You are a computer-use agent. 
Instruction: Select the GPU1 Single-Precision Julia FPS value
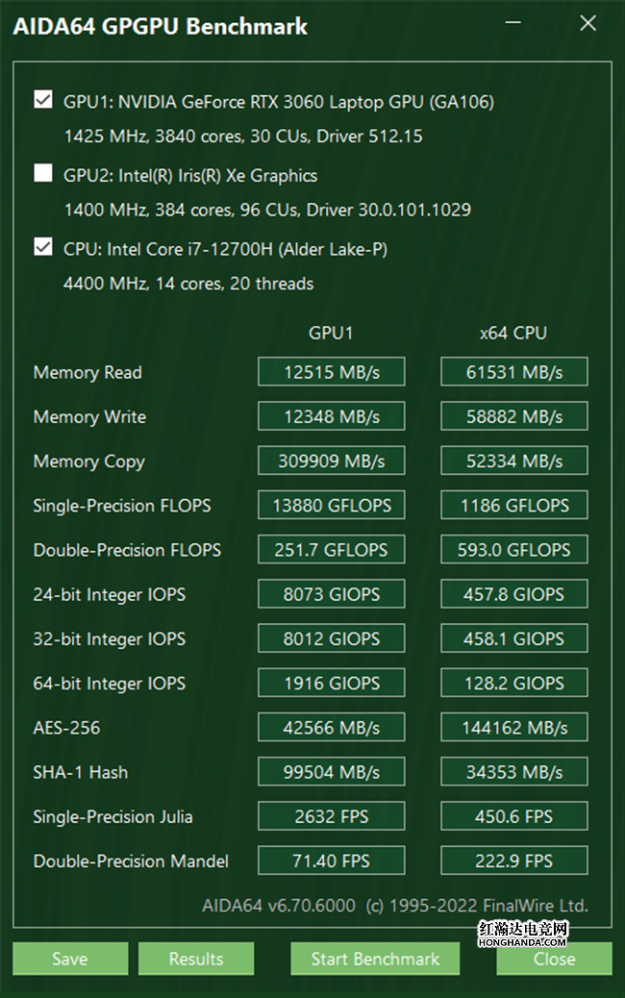click(331, 816)
